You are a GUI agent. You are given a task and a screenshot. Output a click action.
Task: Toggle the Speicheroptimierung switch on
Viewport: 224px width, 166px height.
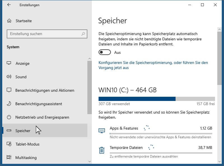pos(104,52)
